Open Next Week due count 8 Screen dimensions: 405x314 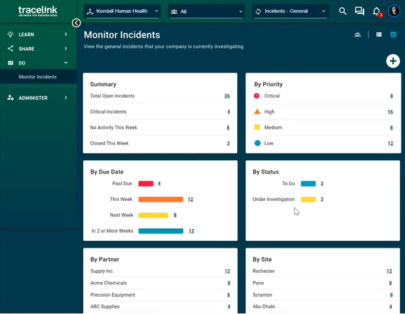(x=175, y=215)
